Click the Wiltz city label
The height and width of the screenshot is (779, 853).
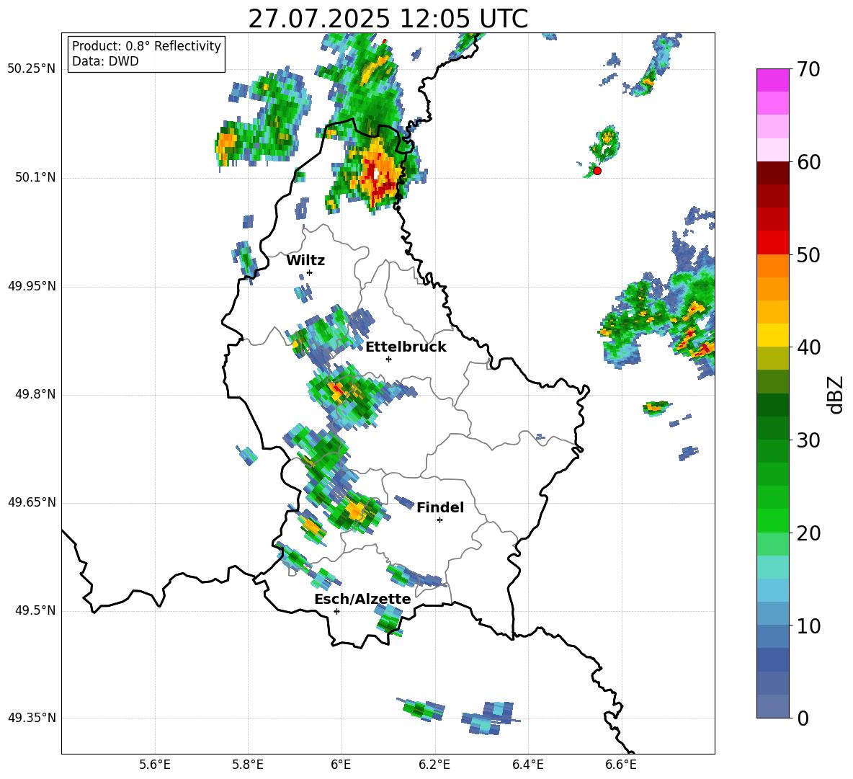pos(305,261)
